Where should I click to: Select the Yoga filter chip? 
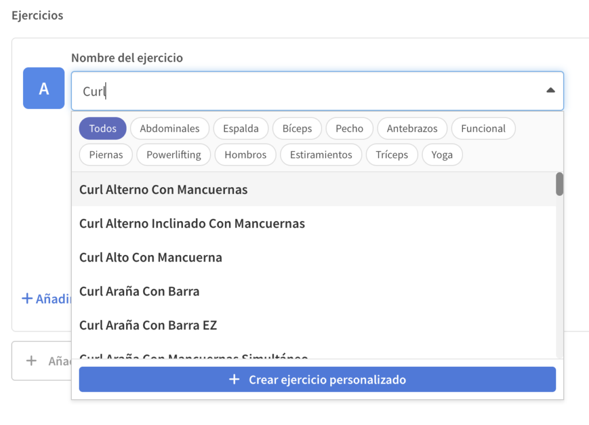click(x=442, y=155)
